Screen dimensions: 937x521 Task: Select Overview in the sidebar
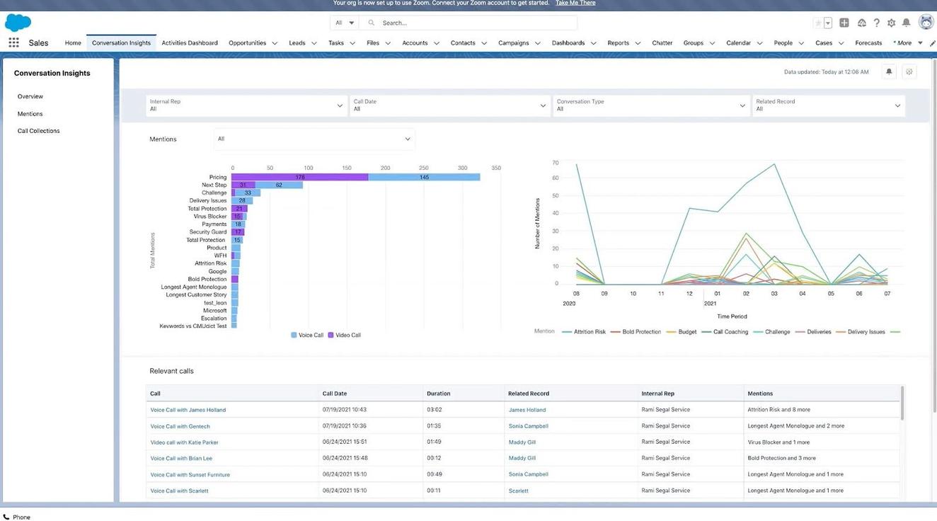coord(30,96)
